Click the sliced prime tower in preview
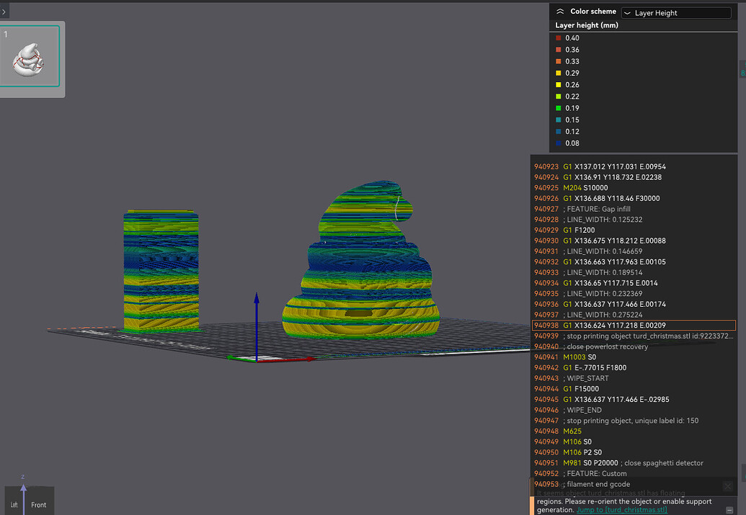The image size is (746, 515). point(161,271)
